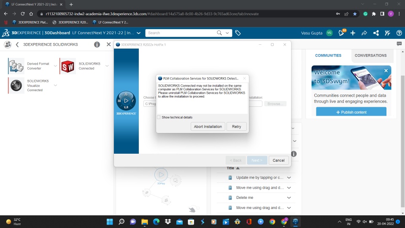Click the search magnifier icon
Viewport: 405px width, 228px height.
219,33
